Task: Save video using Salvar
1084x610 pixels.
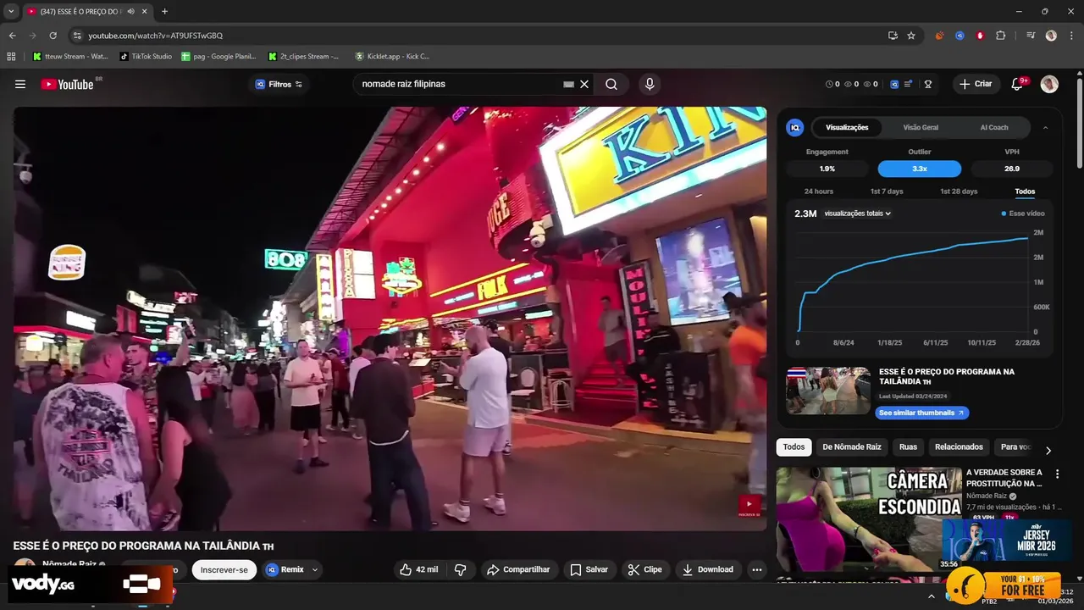Action: [x=589, y=569]
